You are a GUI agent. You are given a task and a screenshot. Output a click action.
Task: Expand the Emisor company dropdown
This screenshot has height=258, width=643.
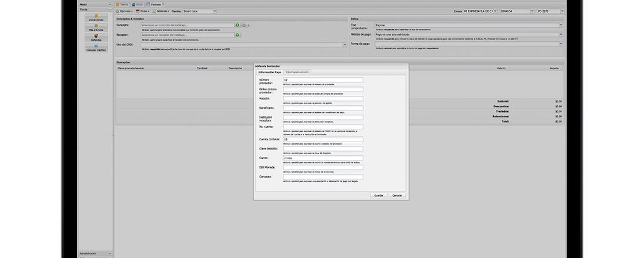[494, 11]
